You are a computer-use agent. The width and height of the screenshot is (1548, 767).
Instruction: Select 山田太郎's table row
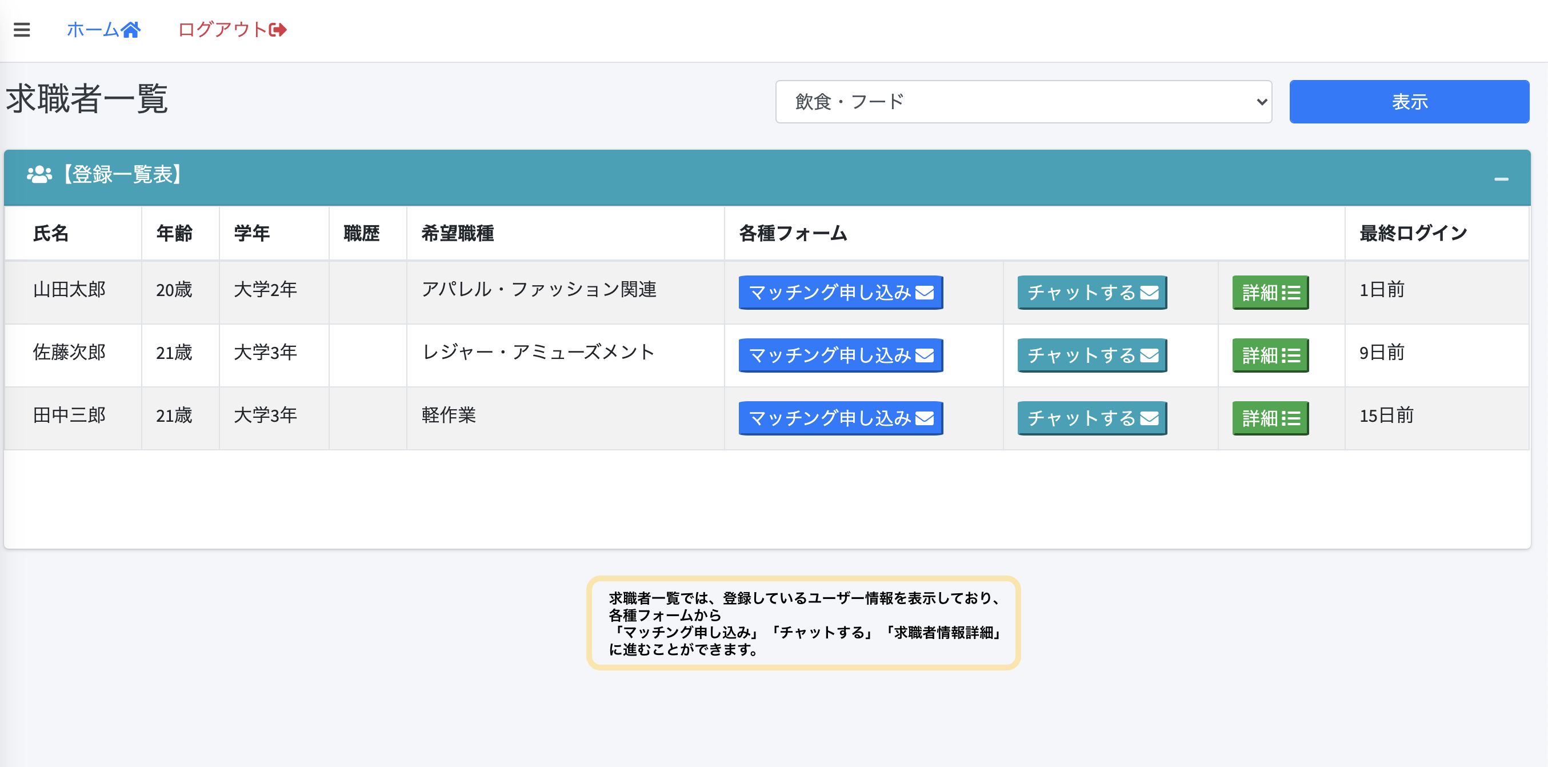click(x=69, y=290)
